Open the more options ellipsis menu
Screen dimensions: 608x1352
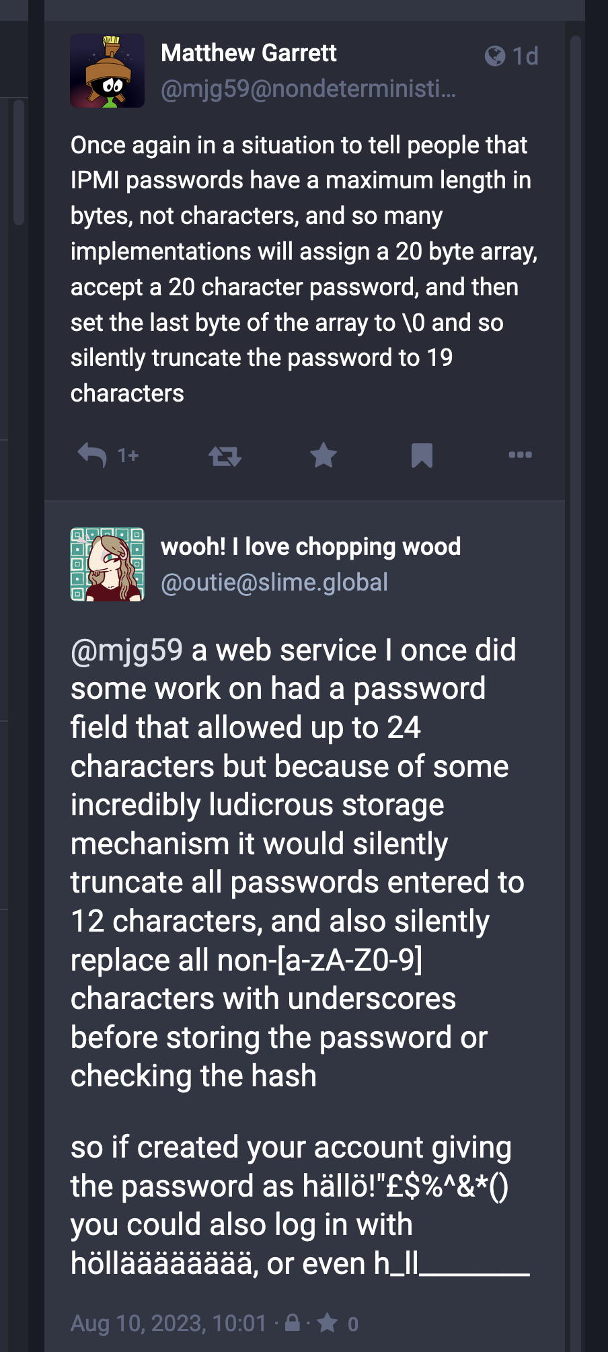tap(520, 455)
